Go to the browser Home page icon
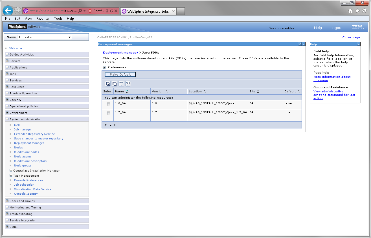371x238 pixels. pyautogui.click(x=350, y=11)
